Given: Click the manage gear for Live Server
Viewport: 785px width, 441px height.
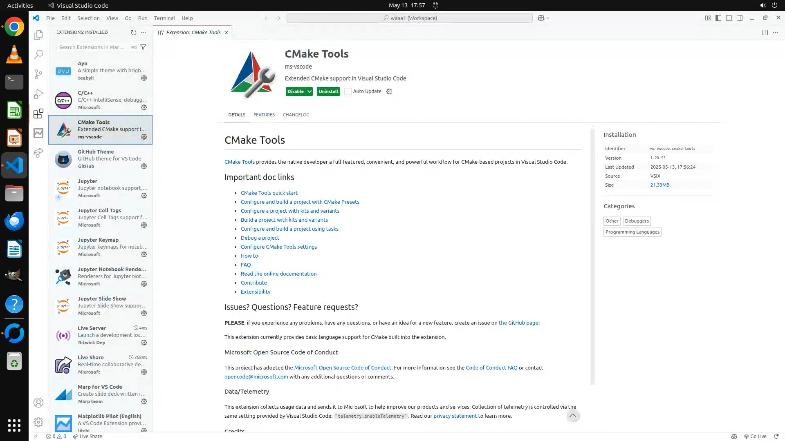Looking at the screenshot, I should point(144,343).
